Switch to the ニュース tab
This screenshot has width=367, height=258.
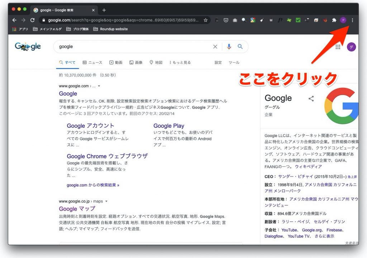pos(92,62)
